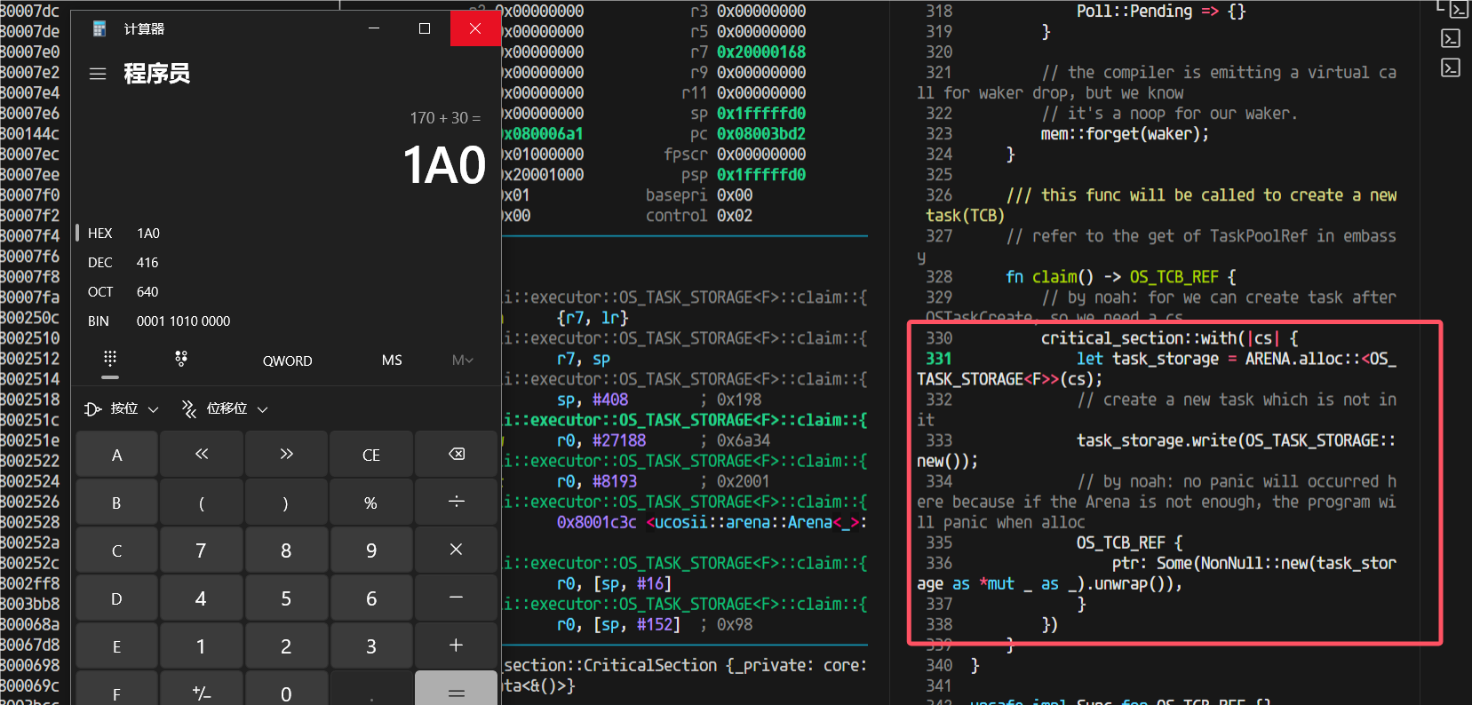This screenshot has width=1472, height=705.
Task: Click the calculator app icon in title bar
Action: (99, 28)
